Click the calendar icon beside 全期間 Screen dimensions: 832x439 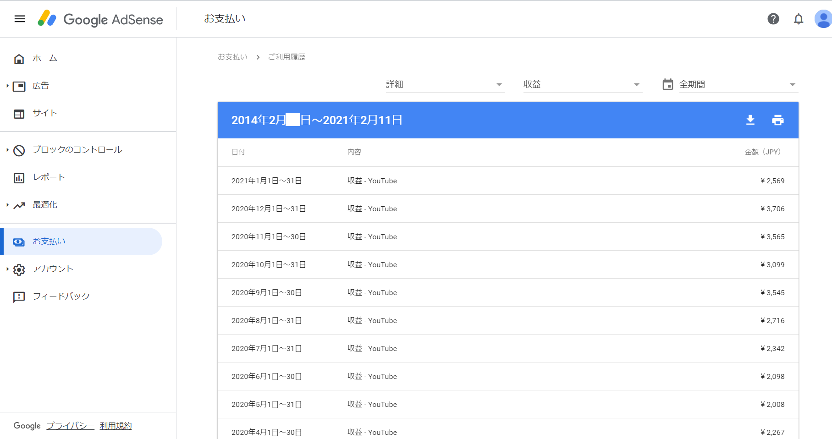coord(668,84)
